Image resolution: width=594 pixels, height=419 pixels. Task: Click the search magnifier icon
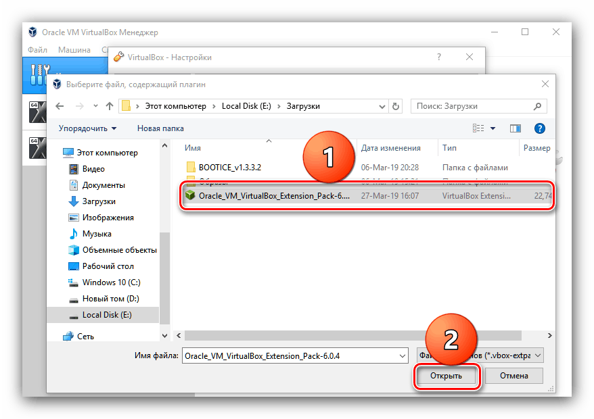[x=537, y=106]
